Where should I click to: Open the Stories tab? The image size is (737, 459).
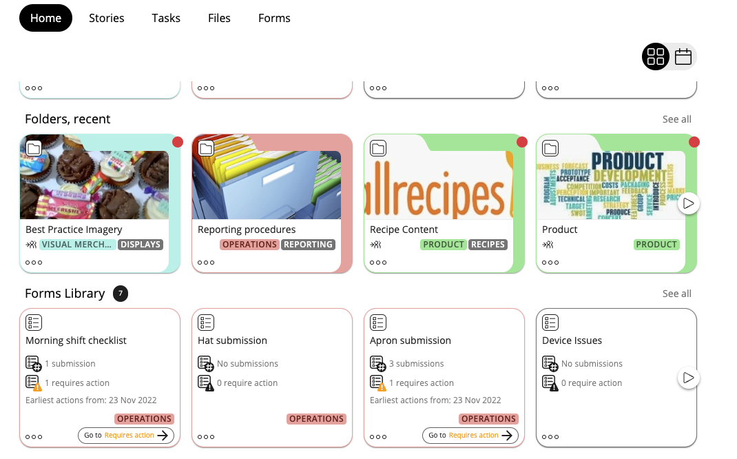click(x=107, y=18)
